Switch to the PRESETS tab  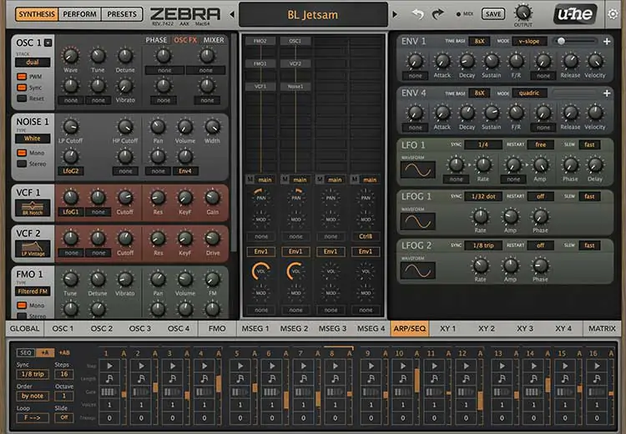(x=122, y=14)
